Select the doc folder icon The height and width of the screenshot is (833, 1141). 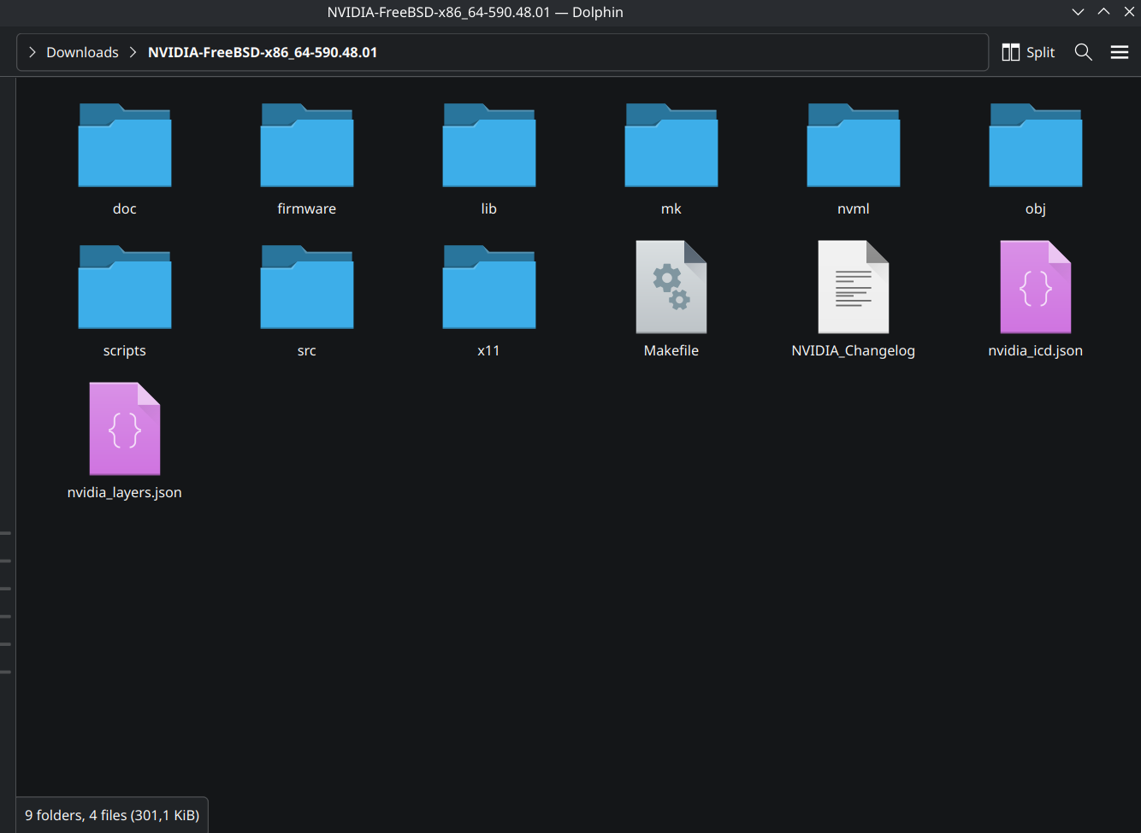(x=125, y=145)
